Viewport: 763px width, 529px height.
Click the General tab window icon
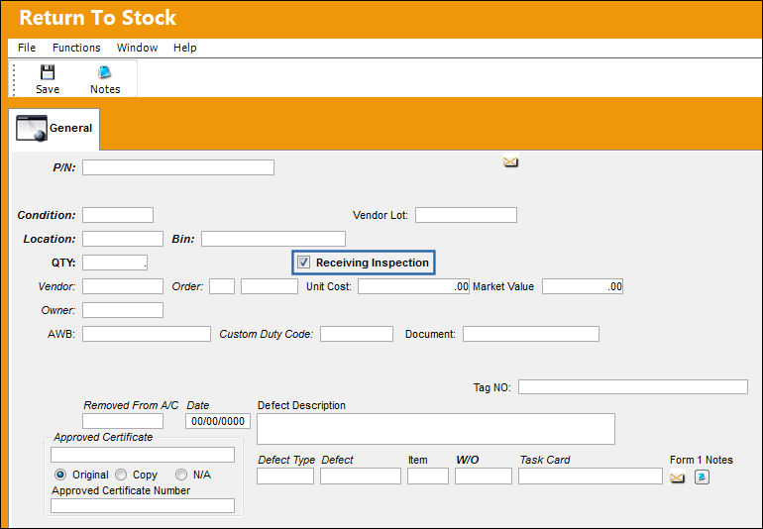pyautogui.click(x=32, y=128)
